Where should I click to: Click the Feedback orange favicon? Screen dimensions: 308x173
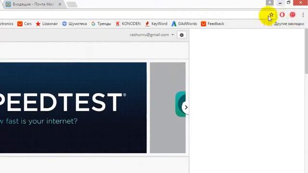click(x=204, y=24)
